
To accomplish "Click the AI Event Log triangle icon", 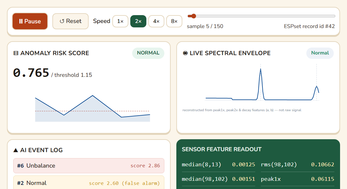I will [15, 150].
